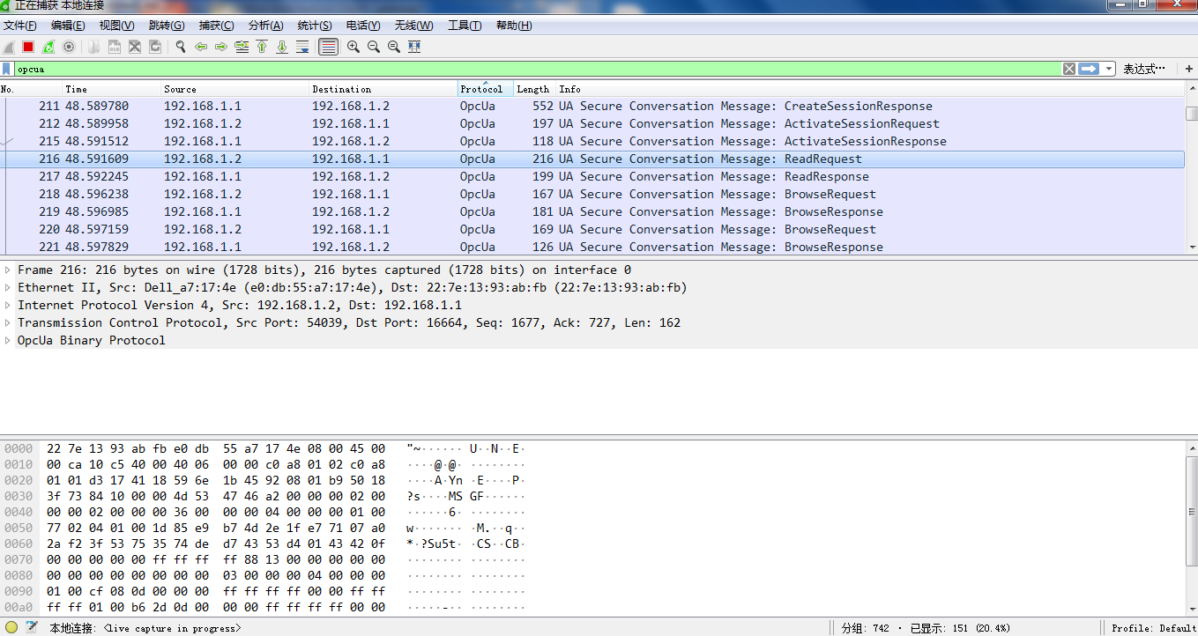
Task: Expand Transmission Control Protocol row
Action: tap(8, 322)
